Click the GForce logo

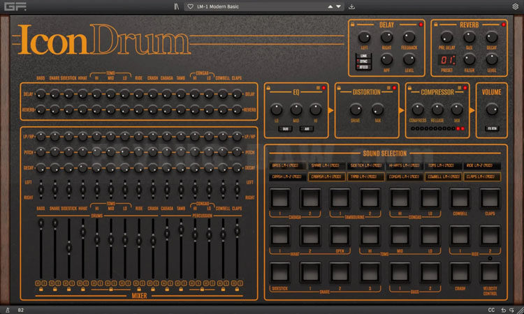[x=15, y=6]
